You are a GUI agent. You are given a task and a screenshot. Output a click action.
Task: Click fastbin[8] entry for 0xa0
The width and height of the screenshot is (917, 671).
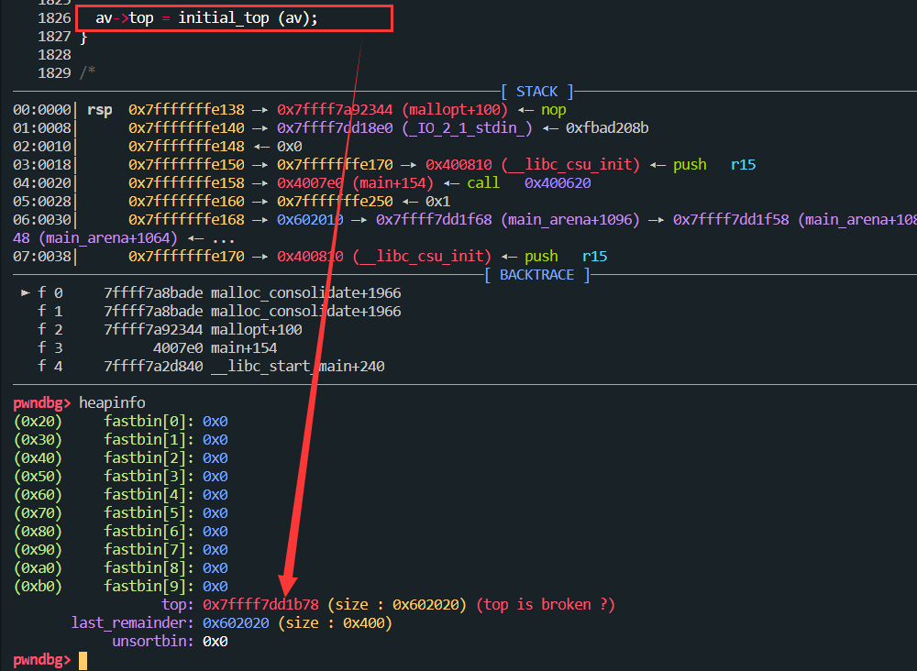point(120,567)
